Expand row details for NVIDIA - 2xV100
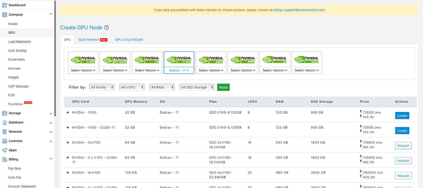The height and width of the screenshot is (188, 423). pos(68,143)
